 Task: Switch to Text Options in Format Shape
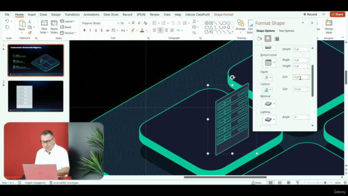click(287, 31)
